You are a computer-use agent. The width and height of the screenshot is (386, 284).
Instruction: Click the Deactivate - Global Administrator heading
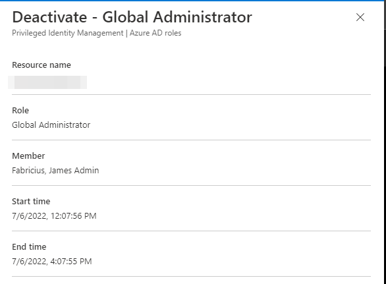tap(132, 17)
